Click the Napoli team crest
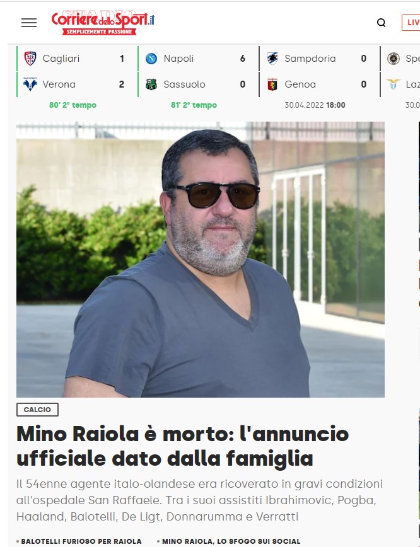Viewport: 420px width, 547px height. (151, 58)
